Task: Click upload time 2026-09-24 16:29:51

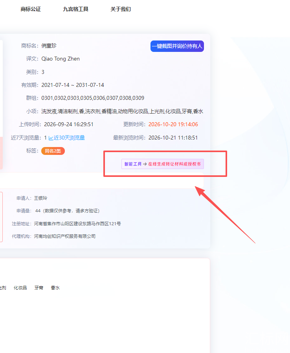Action: [x=69, y=125]
